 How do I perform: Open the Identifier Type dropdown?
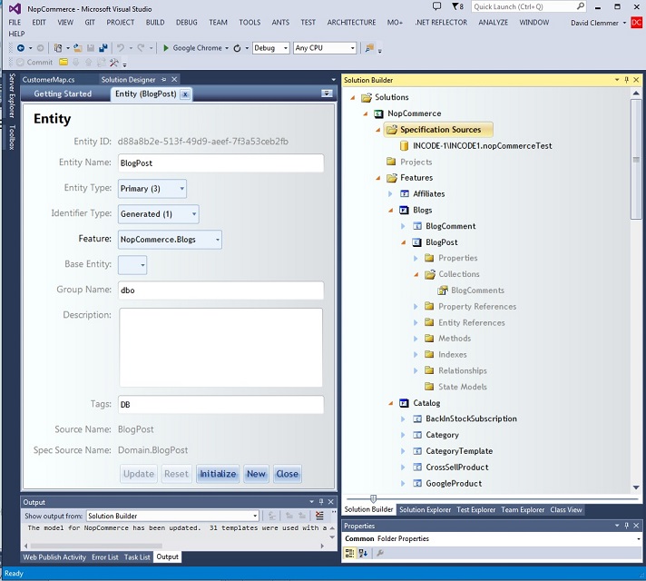194,214
